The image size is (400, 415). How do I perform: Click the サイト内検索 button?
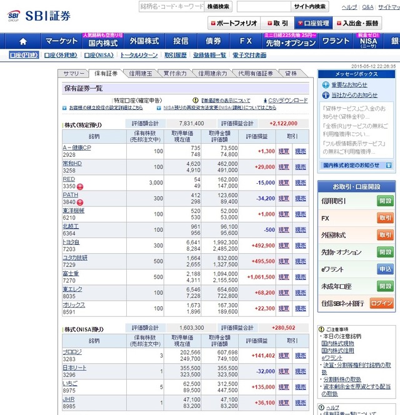point(310,6)
